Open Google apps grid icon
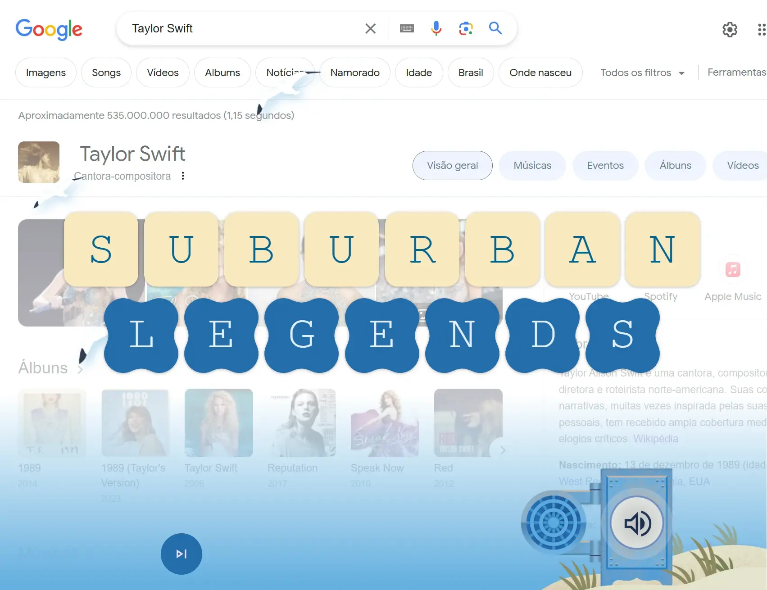The width and height of the screenshot is (767, 590). click(x=762, y=30)
